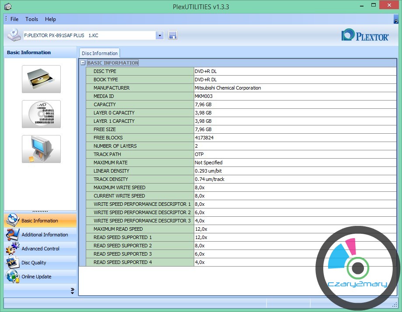Click the disc binary data icon
Screen dimensions: 402x312
coord(41,114)
